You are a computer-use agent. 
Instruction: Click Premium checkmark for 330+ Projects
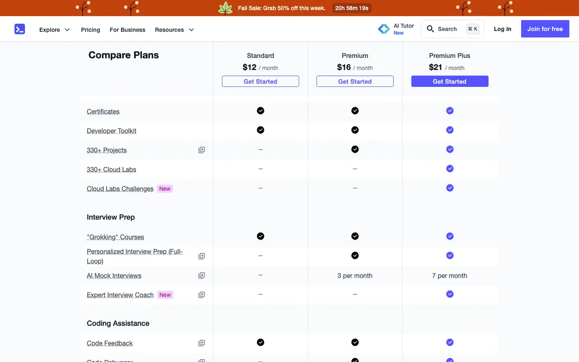tap(355, 149)
